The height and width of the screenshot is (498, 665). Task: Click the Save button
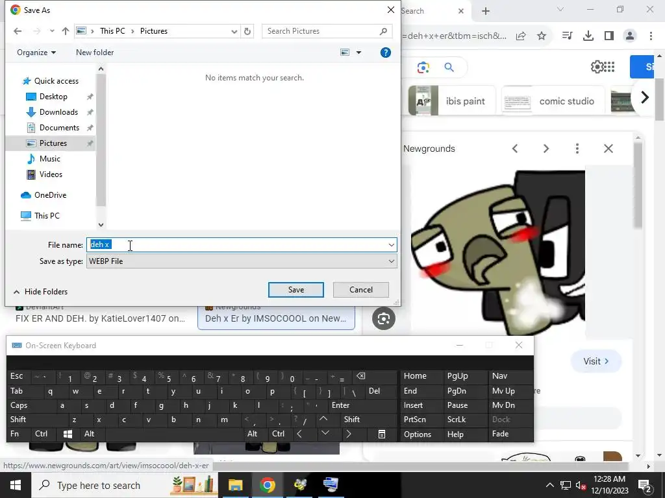coord(296,290)
